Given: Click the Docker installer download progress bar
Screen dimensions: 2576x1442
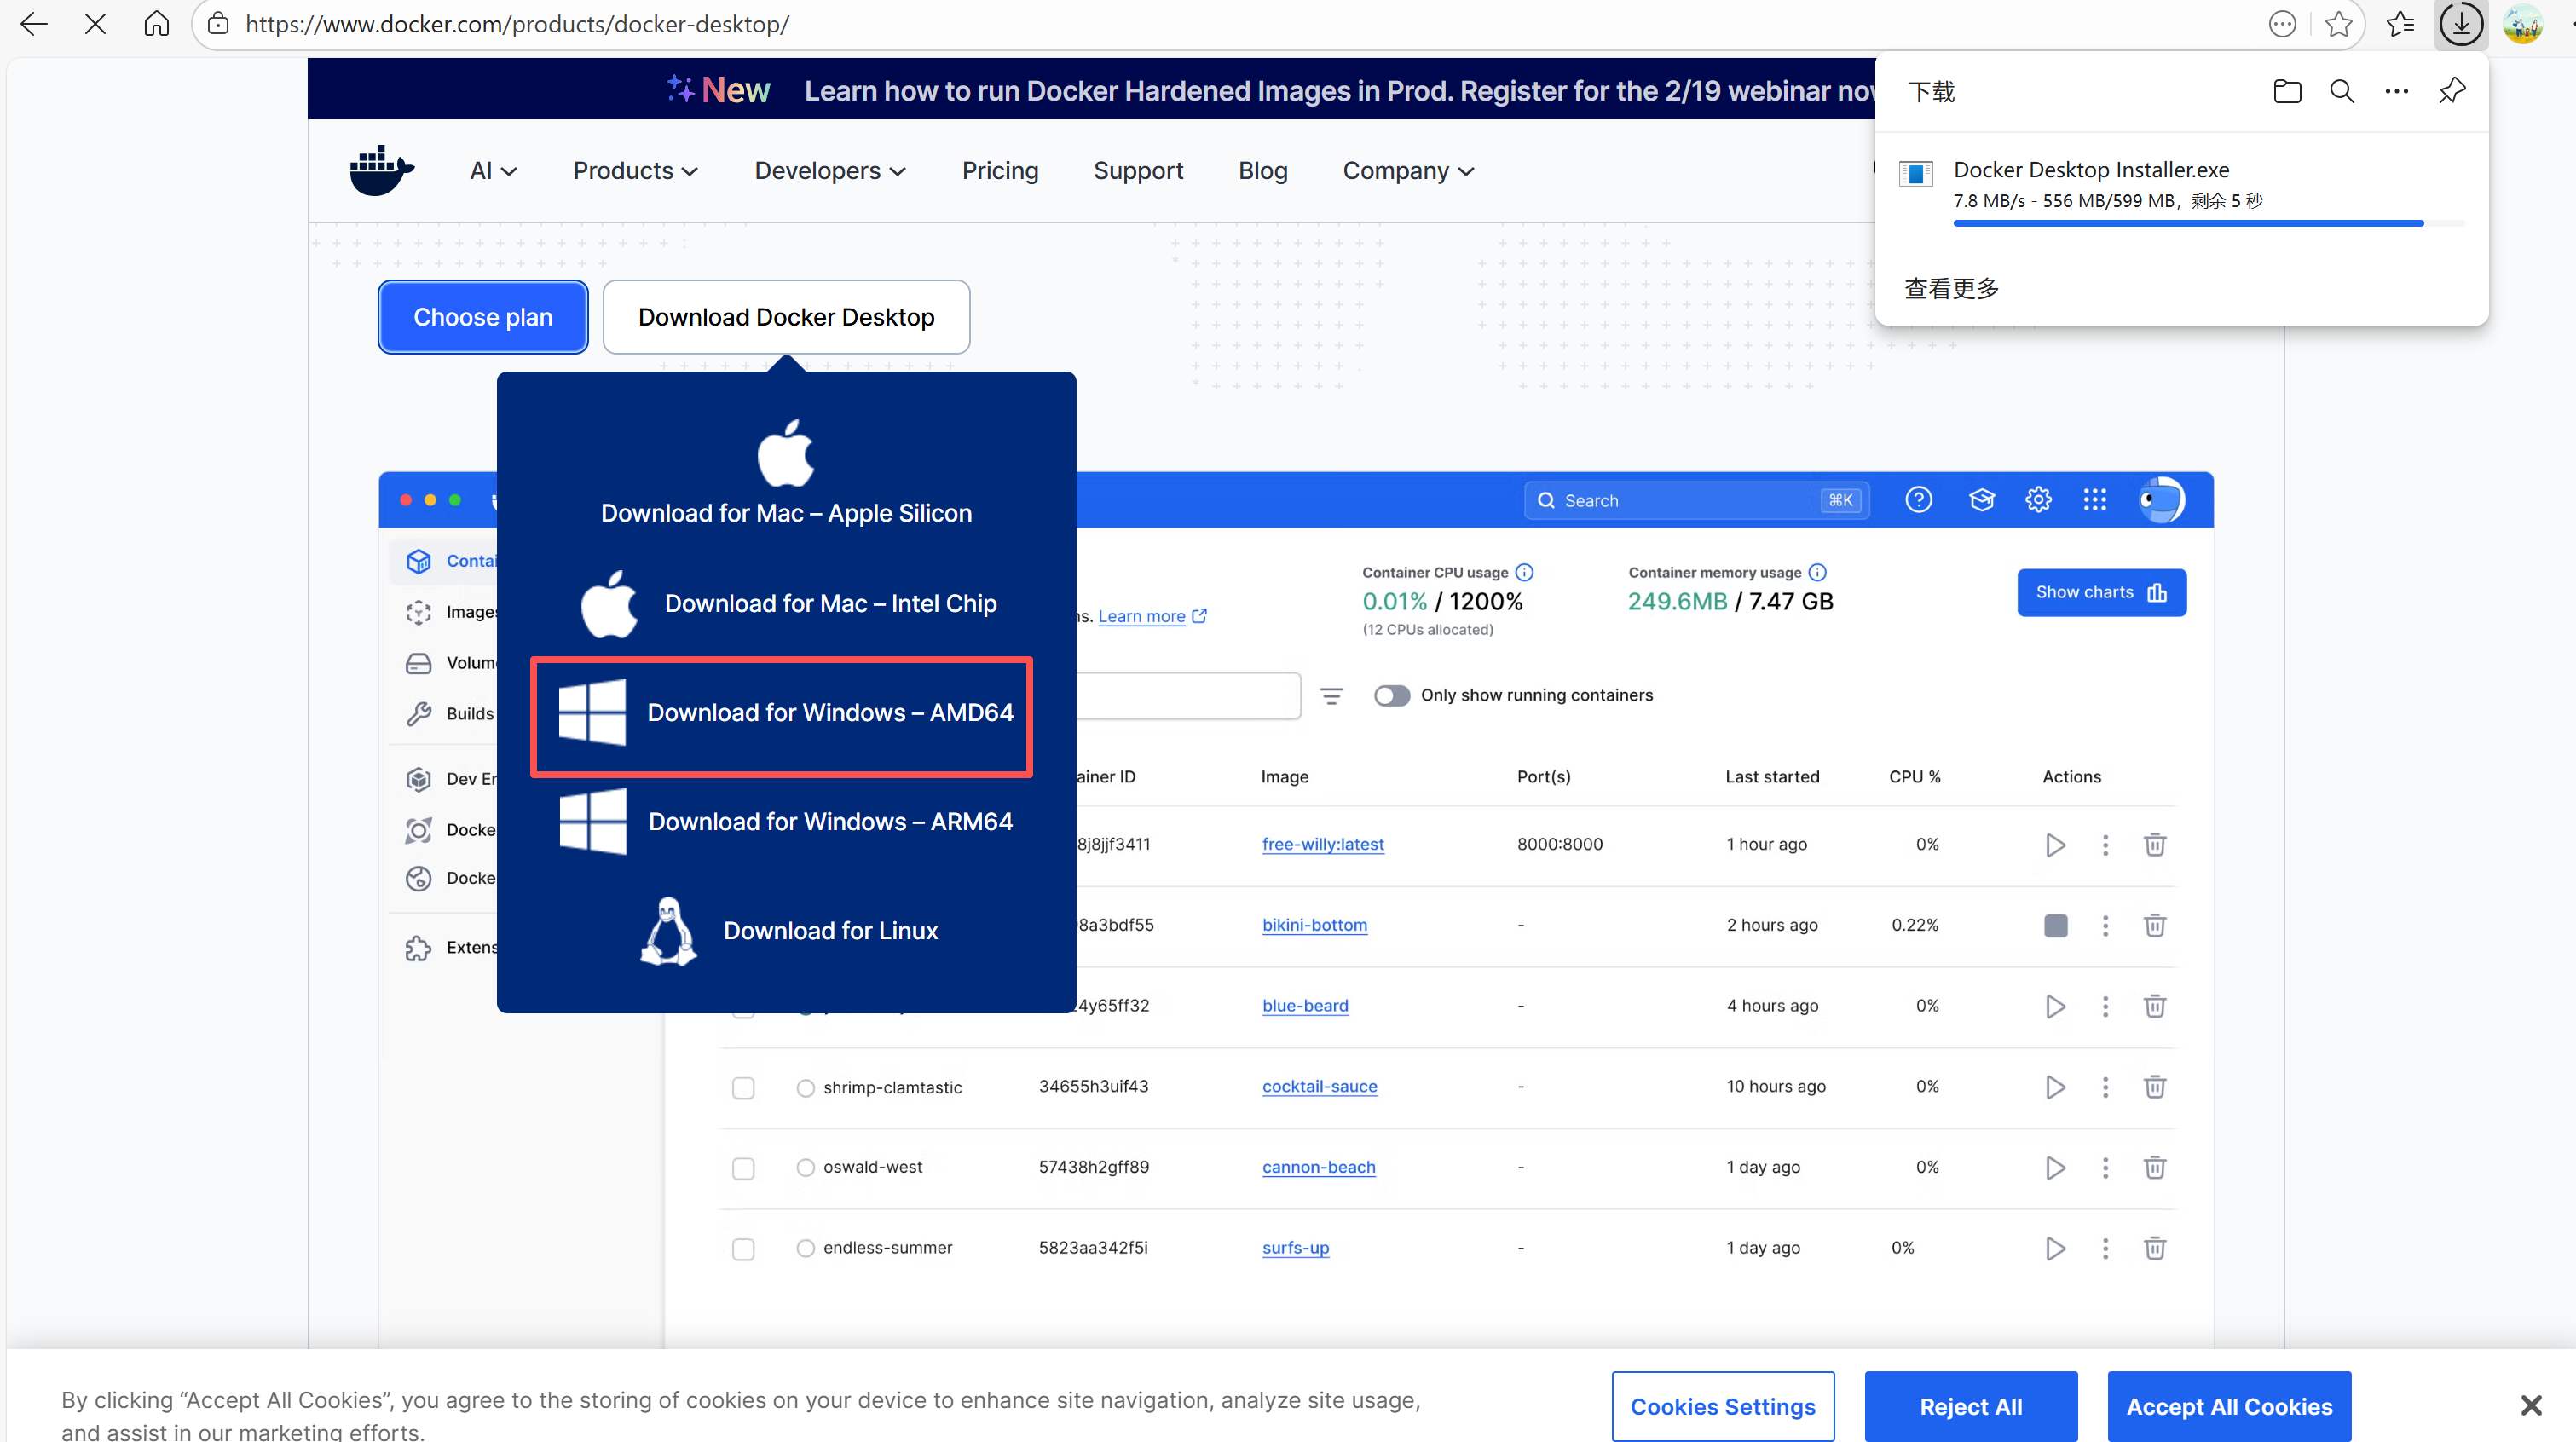Looking at the screenshot, I should [x=2188, y=223].
